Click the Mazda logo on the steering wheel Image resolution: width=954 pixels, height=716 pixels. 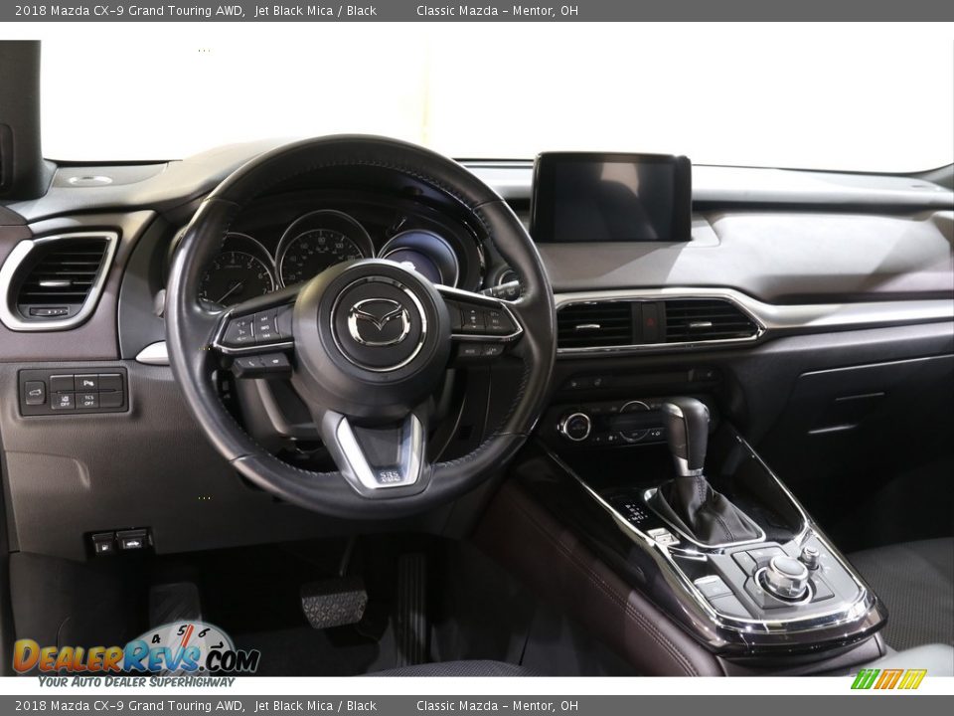pos(379,321)
